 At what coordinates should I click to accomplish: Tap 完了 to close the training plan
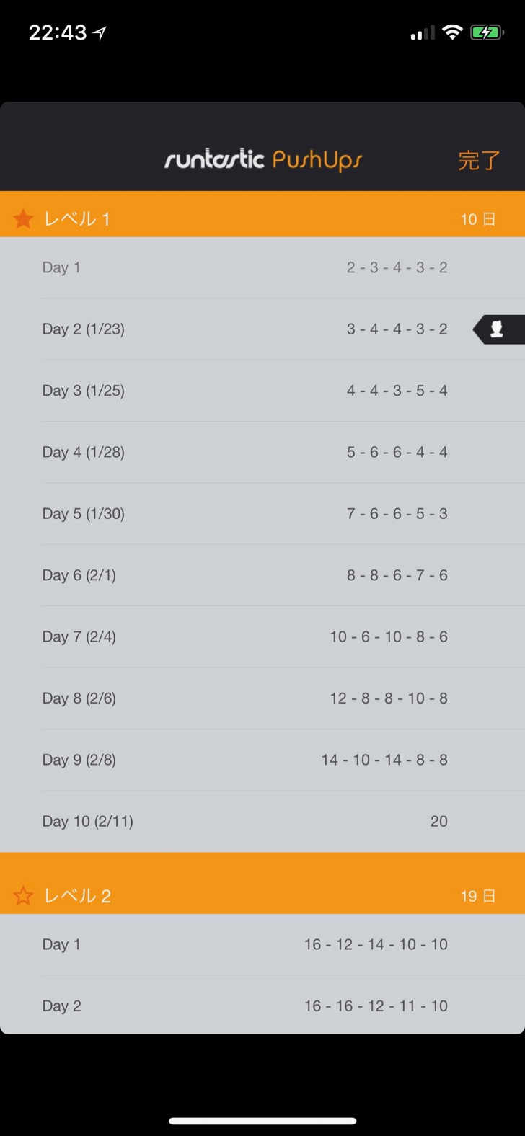tap(479, 160)
